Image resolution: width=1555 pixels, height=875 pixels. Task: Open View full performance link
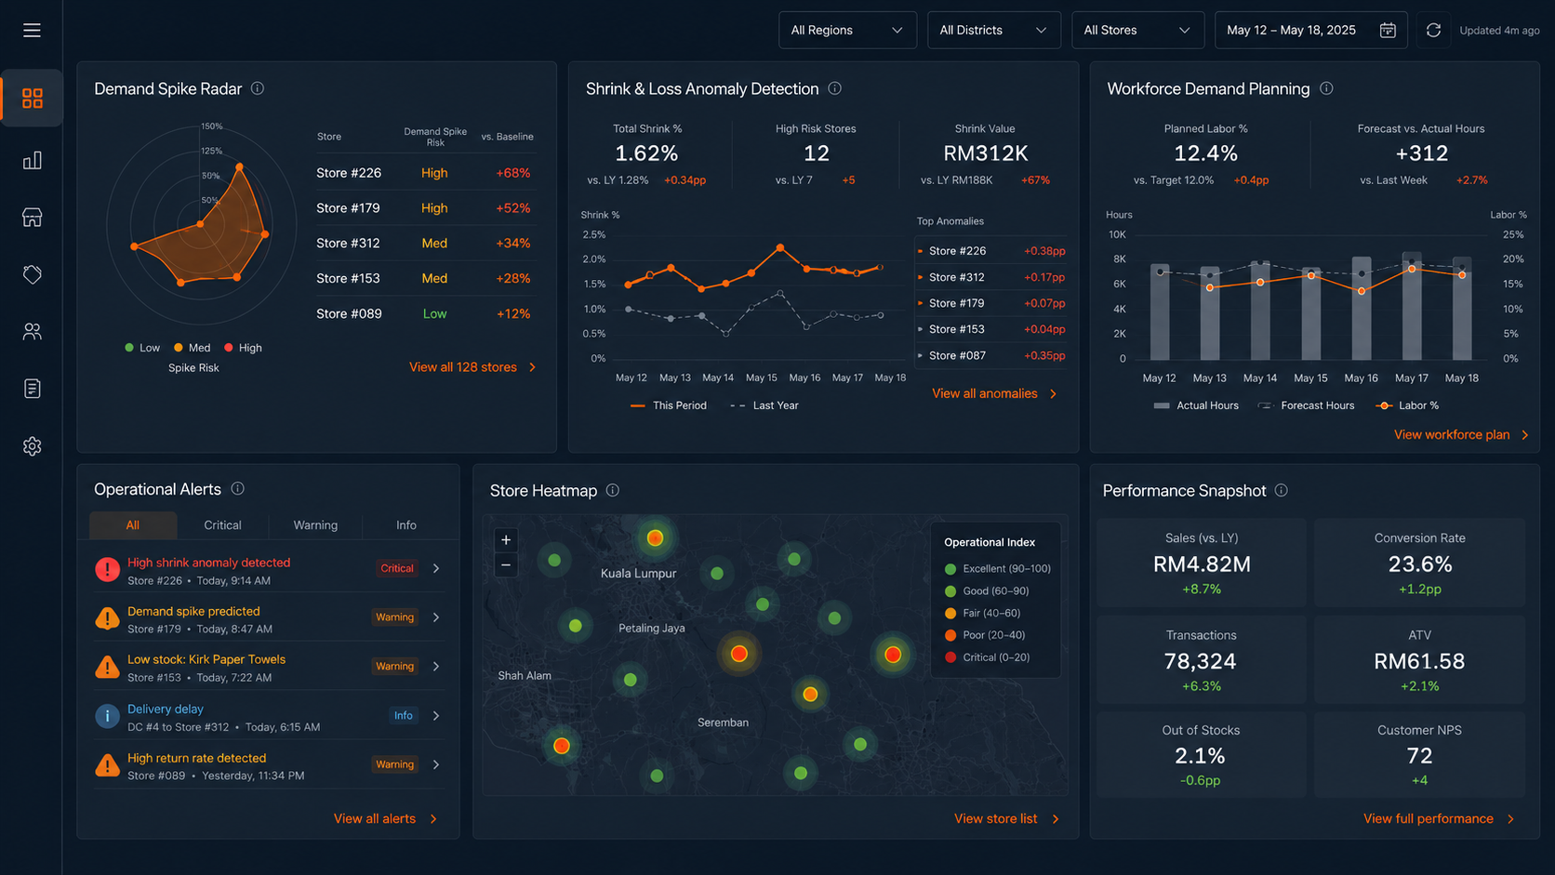coord(1439,818)
